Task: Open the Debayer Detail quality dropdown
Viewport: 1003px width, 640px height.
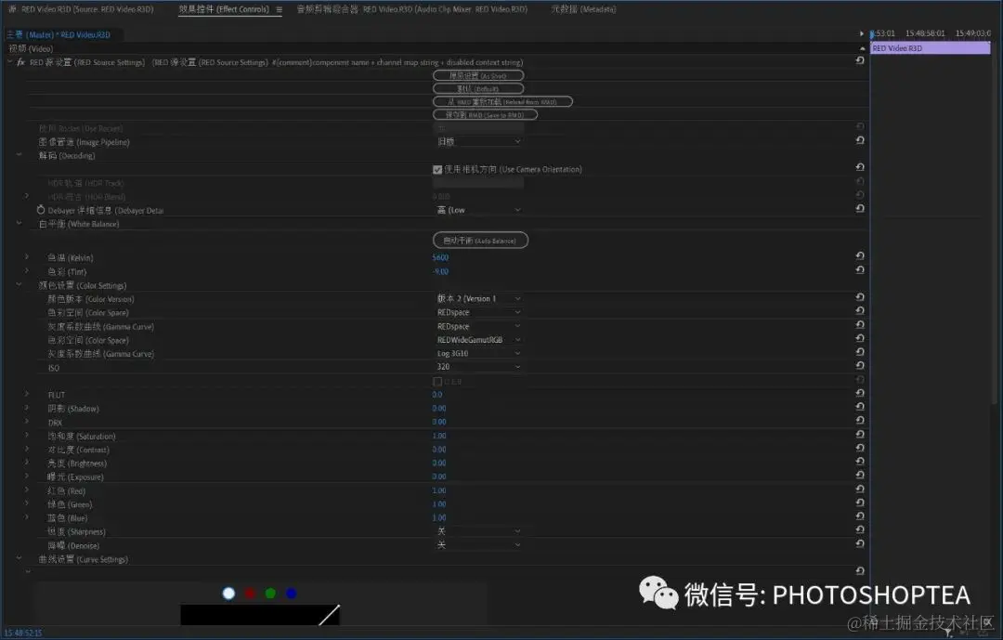Action: 479,210
